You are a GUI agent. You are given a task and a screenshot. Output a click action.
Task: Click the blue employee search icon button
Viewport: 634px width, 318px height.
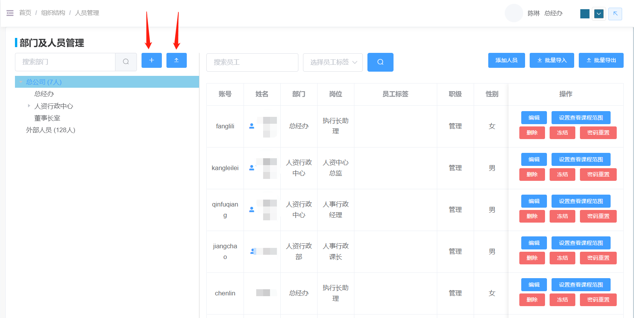[380, 62]
